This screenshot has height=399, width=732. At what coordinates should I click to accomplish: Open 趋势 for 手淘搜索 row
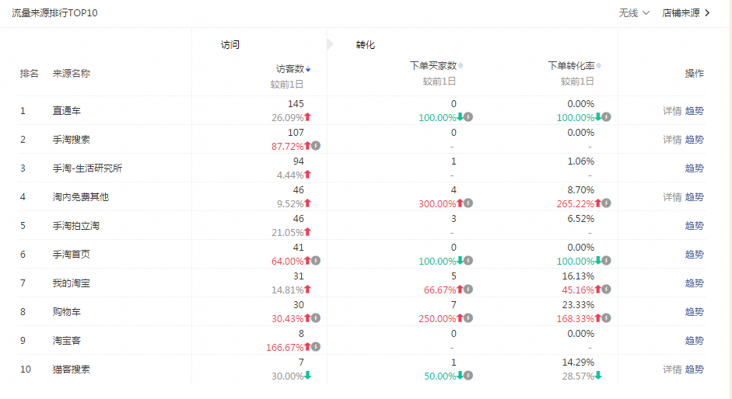click(x=694, y=140)
